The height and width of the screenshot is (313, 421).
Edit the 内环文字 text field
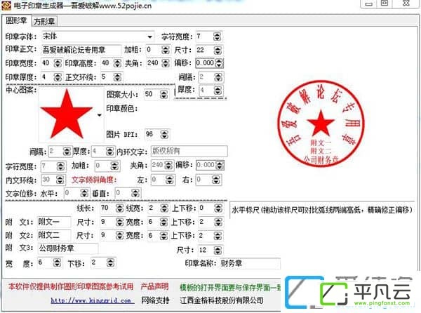(x=189, y=152)
